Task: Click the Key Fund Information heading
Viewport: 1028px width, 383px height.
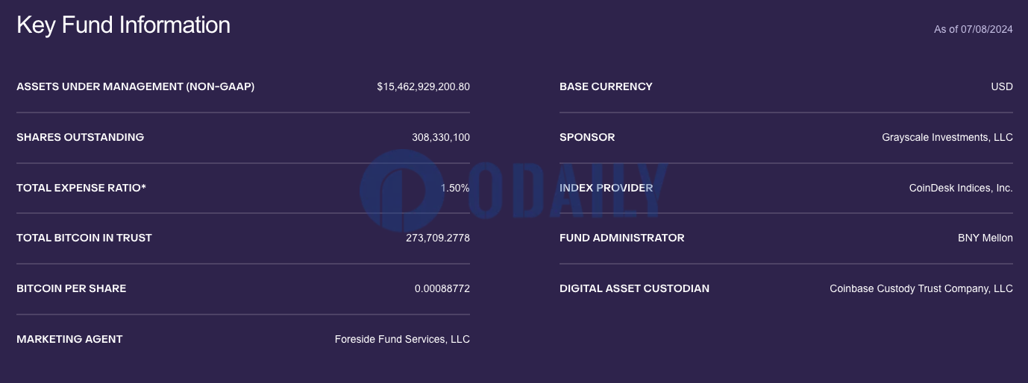Action: (x=123, y=25)
